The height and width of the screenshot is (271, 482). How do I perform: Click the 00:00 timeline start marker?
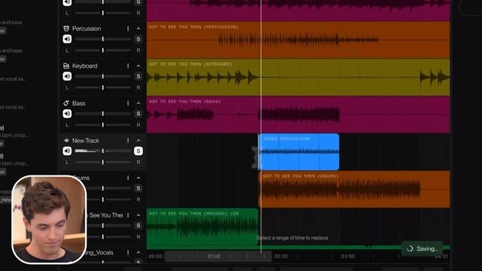pos(155,256)
